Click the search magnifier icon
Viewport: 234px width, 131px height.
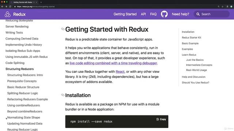click(198, 14)
